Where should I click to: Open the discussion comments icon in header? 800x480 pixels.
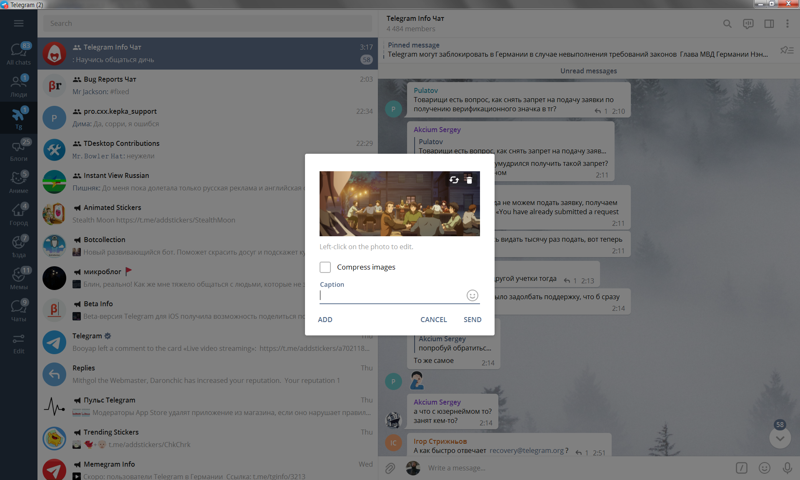[x=748, y=24]
